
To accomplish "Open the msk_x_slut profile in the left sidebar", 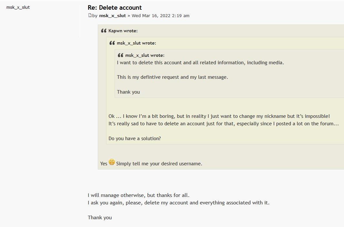I will coord(18,7).
